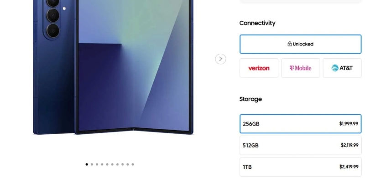Jump to eighth carousel image dot
365x182 pixels.
122,164
